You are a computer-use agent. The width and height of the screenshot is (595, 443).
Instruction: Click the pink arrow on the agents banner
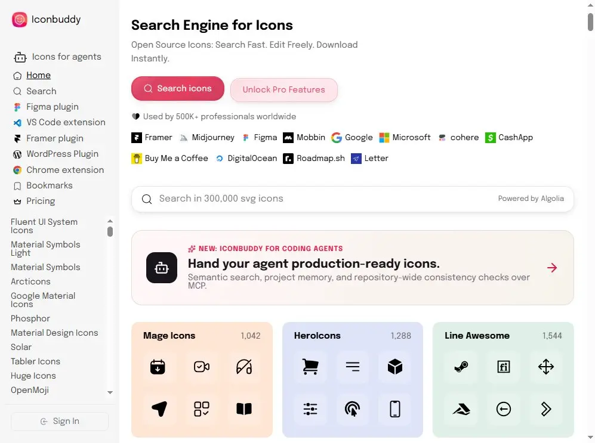pos(552,268)
